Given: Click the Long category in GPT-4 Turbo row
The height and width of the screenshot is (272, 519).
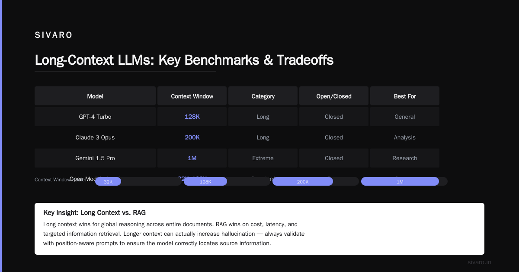Looking at the screenshot, I should point(263,117).
